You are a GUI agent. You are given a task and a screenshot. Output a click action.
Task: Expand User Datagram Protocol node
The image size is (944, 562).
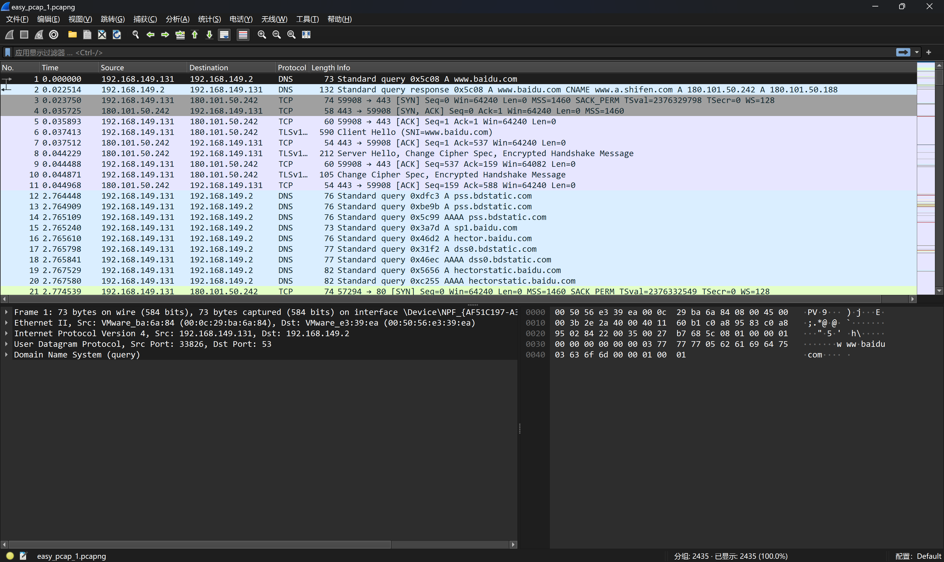(x=6, y=344)
